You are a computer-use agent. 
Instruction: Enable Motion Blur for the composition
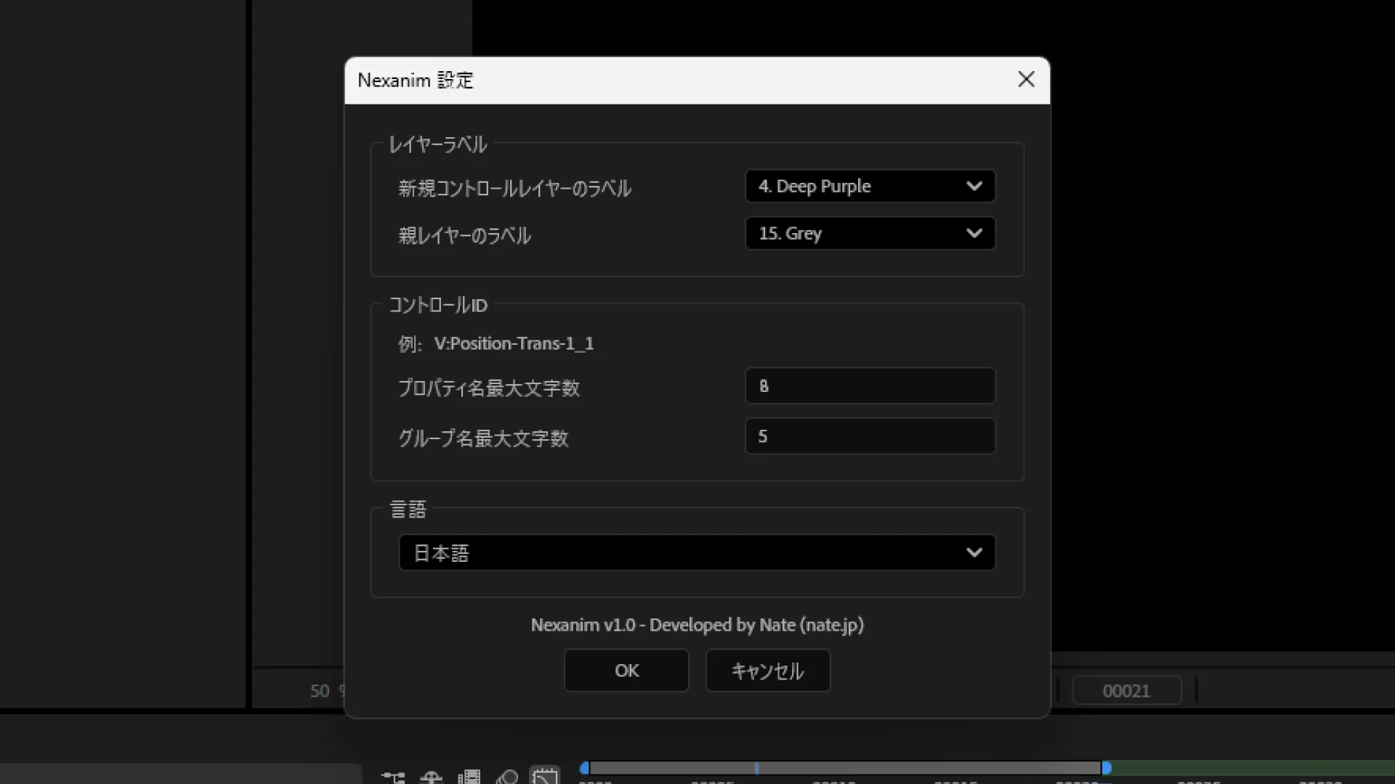508,777
